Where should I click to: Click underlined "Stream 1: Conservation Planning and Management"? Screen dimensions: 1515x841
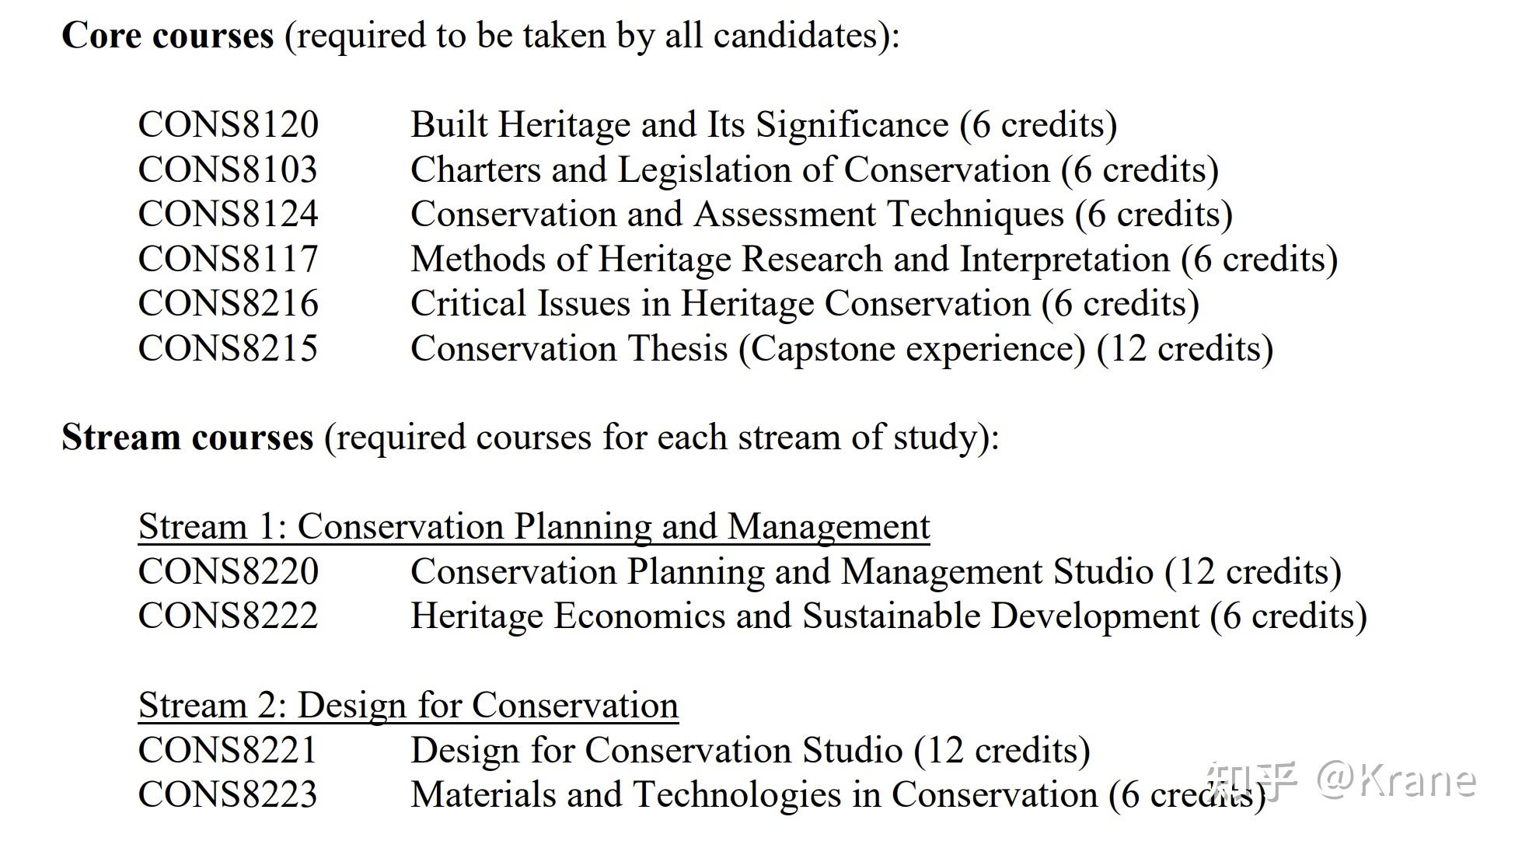[x=533, y=527]
